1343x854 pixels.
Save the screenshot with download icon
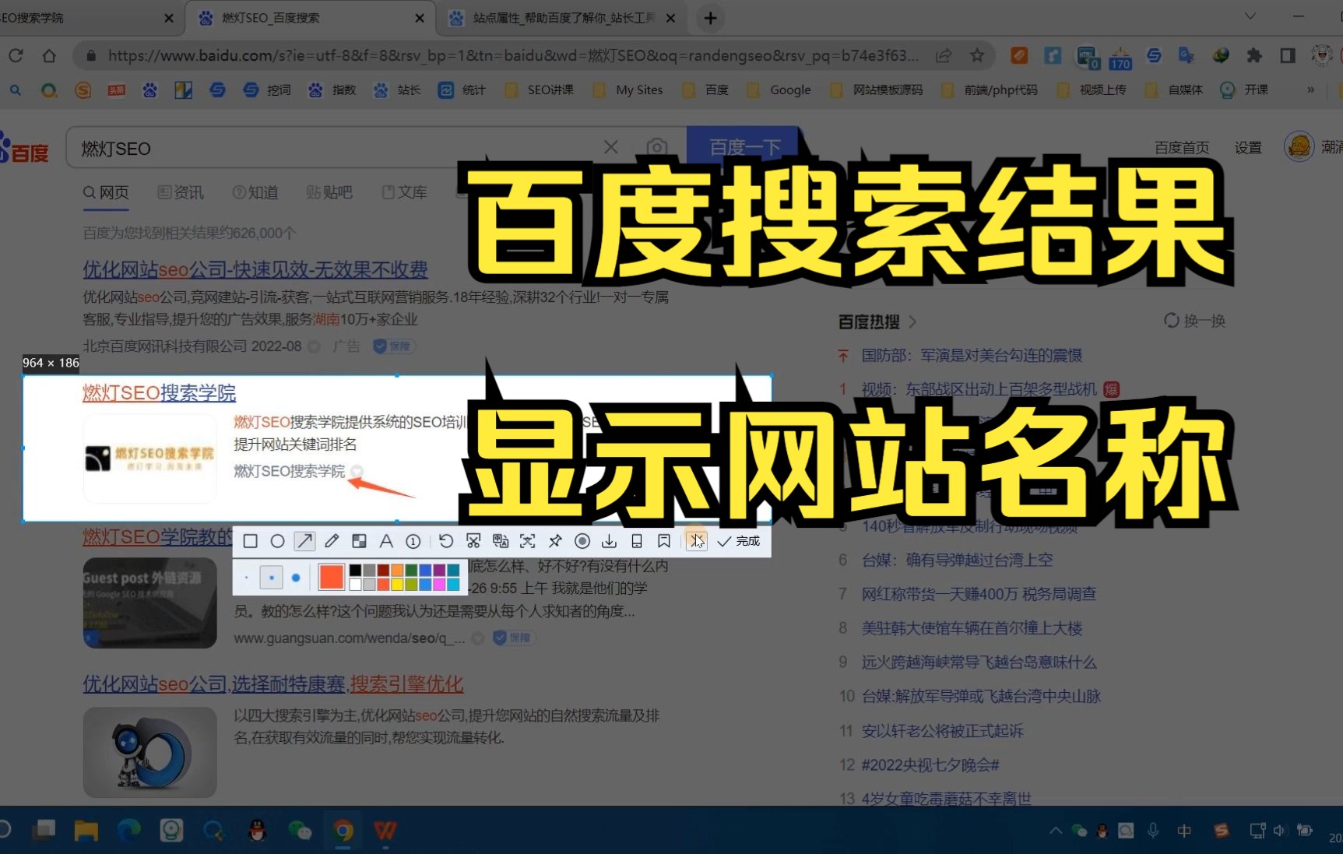coord(610,541)
